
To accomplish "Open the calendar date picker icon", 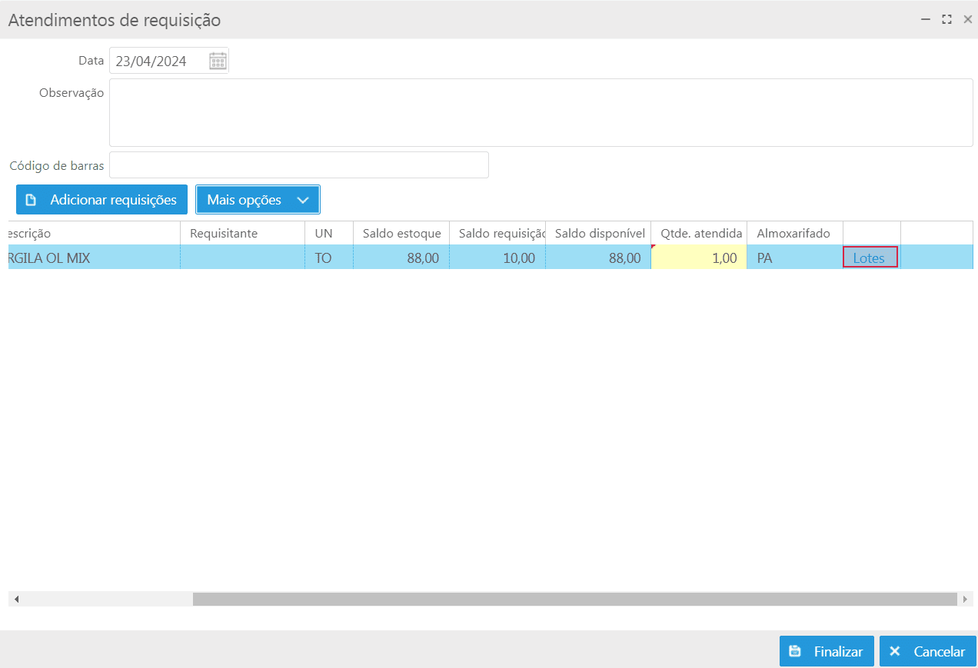I will 218,61.
